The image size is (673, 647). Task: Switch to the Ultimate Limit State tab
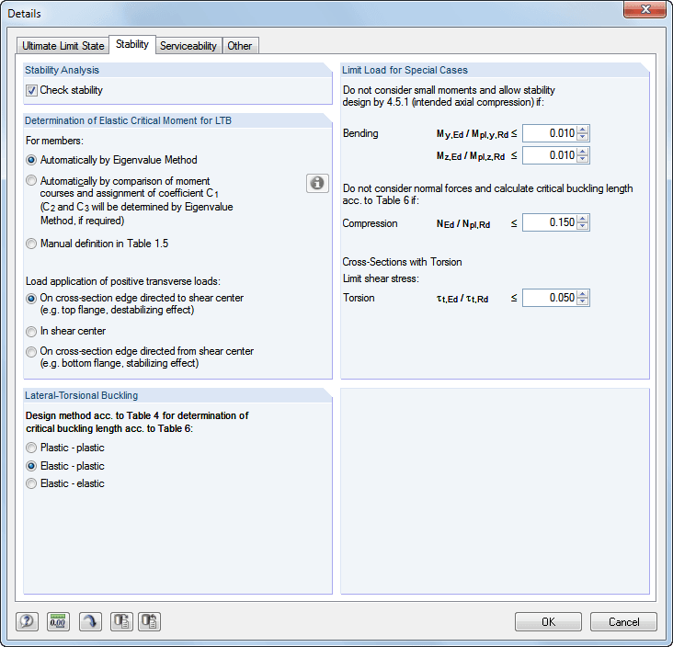pos(63,46)
